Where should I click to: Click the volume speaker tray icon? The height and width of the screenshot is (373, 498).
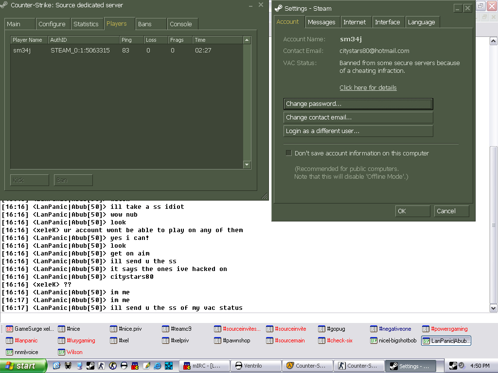(x=462, y=366)
